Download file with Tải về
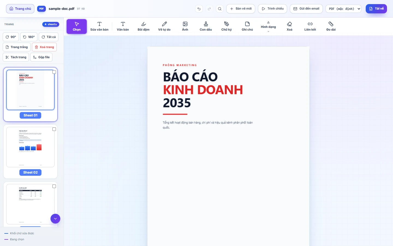 point(376,9)
